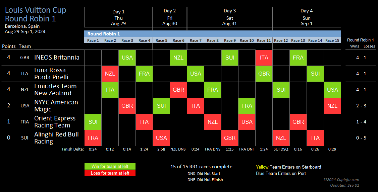Image resolution: width=378 pixels, height=192 pixels.
Task: Select the Day 4 Sun Sep 1 header
Action: click(307, 17)
